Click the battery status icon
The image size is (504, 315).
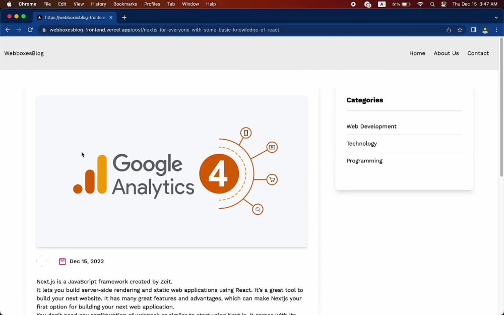coord(406,4)
